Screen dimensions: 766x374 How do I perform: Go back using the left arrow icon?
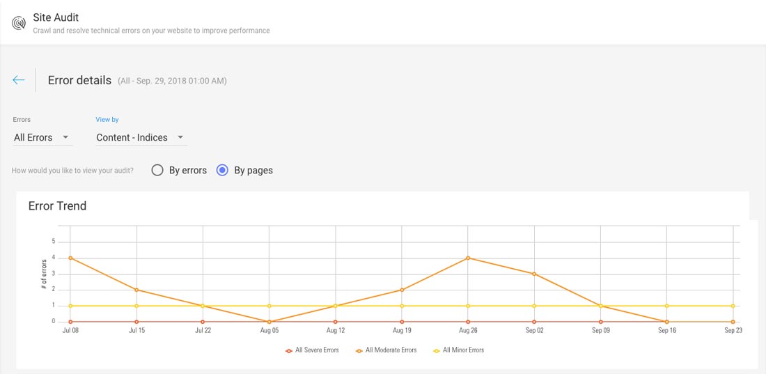point(19,80)
